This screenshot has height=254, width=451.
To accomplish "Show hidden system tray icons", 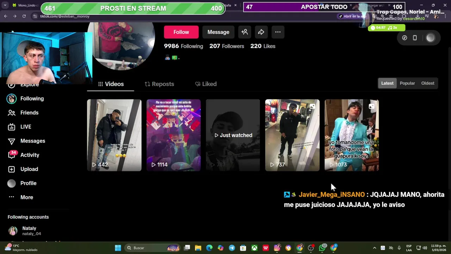I will tap(375, 248).
